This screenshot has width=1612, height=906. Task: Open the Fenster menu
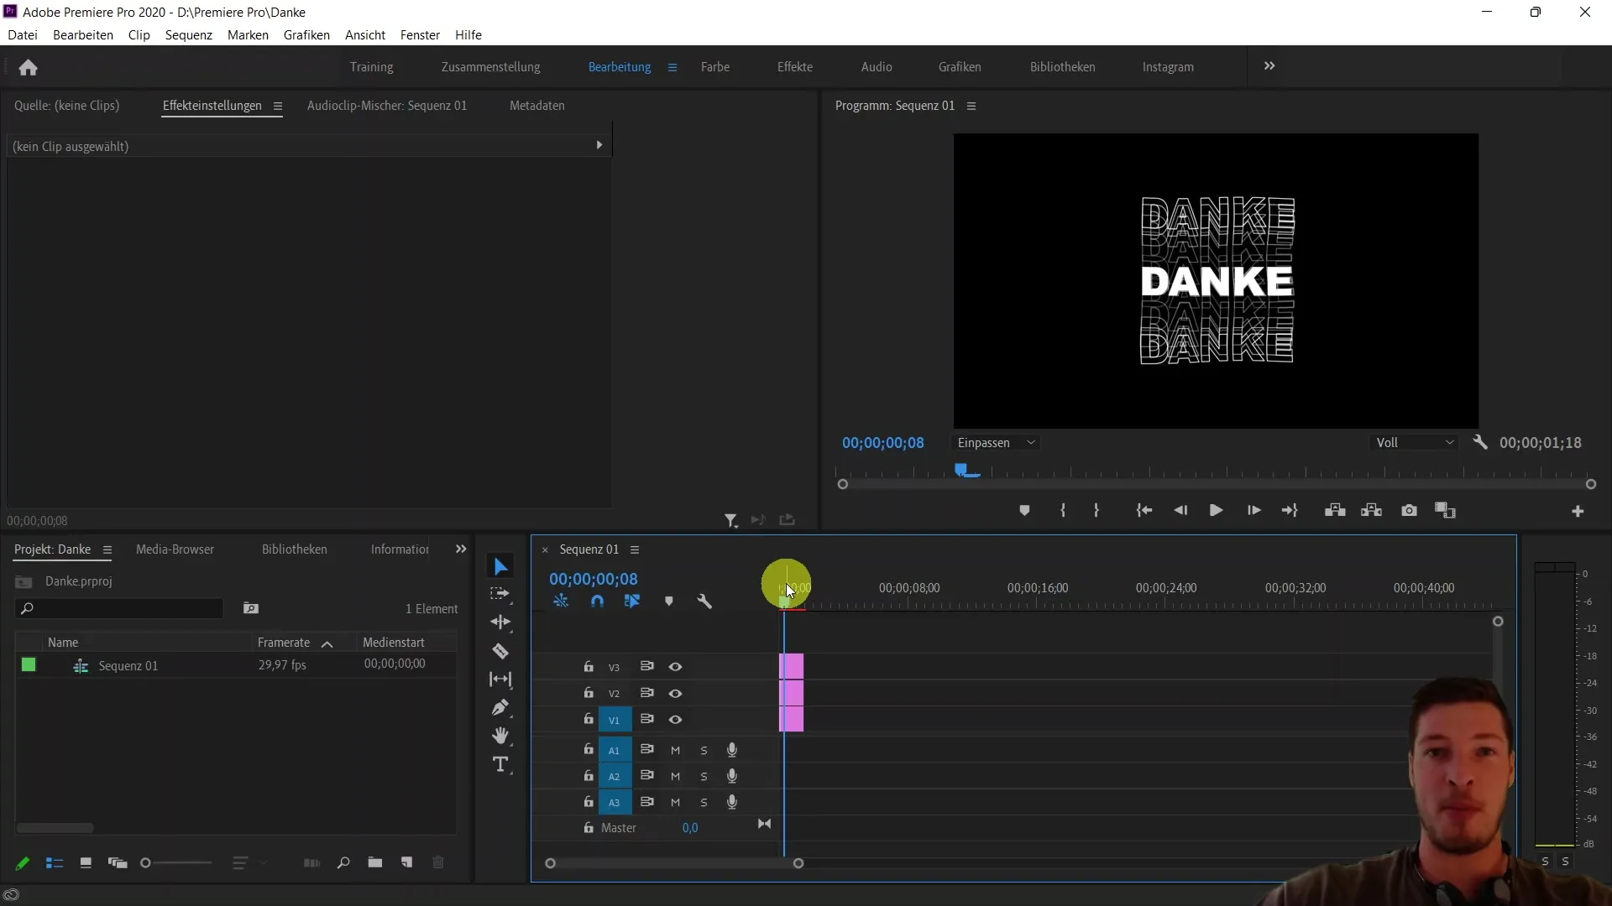(420, 35)
